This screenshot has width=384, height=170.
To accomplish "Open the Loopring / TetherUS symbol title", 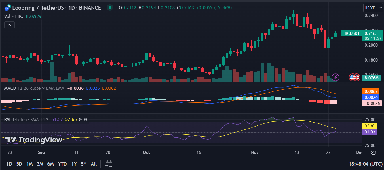I will [x=57, y=8].
